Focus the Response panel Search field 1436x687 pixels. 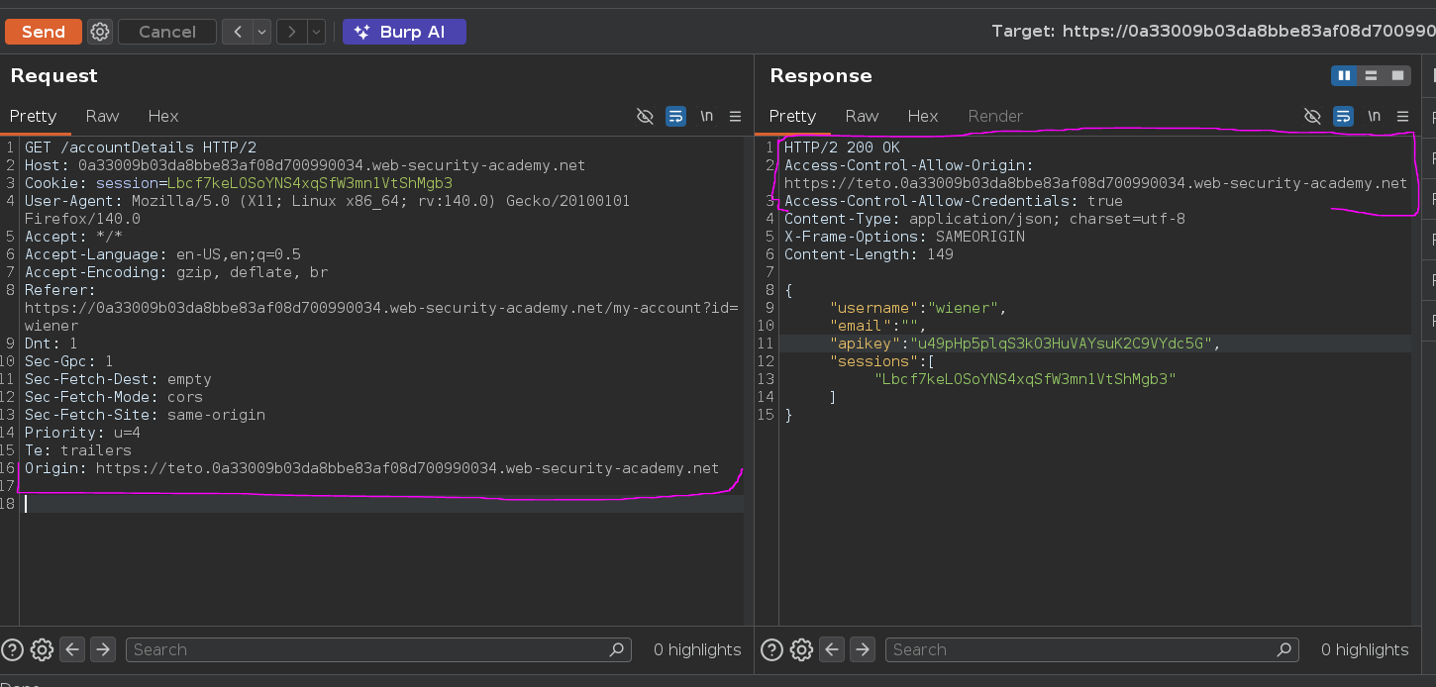(1091, 649)
